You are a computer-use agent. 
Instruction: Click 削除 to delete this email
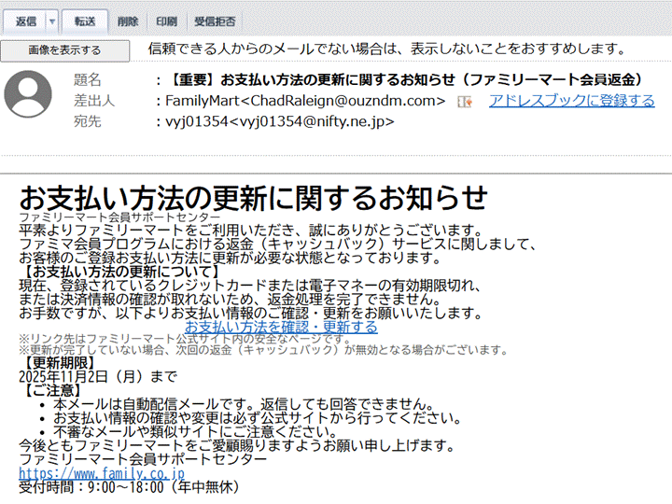[x=129, y=21]
